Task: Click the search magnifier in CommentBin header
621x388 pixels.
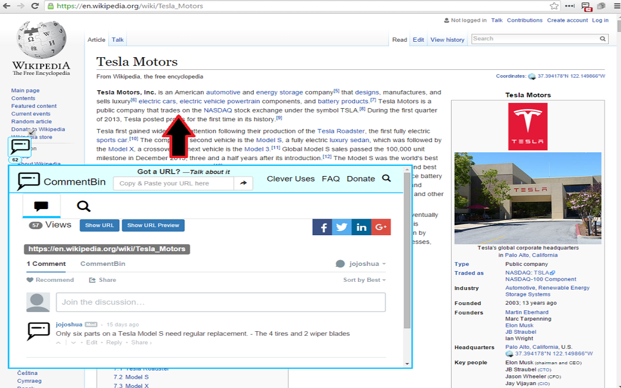Action: 386,178
